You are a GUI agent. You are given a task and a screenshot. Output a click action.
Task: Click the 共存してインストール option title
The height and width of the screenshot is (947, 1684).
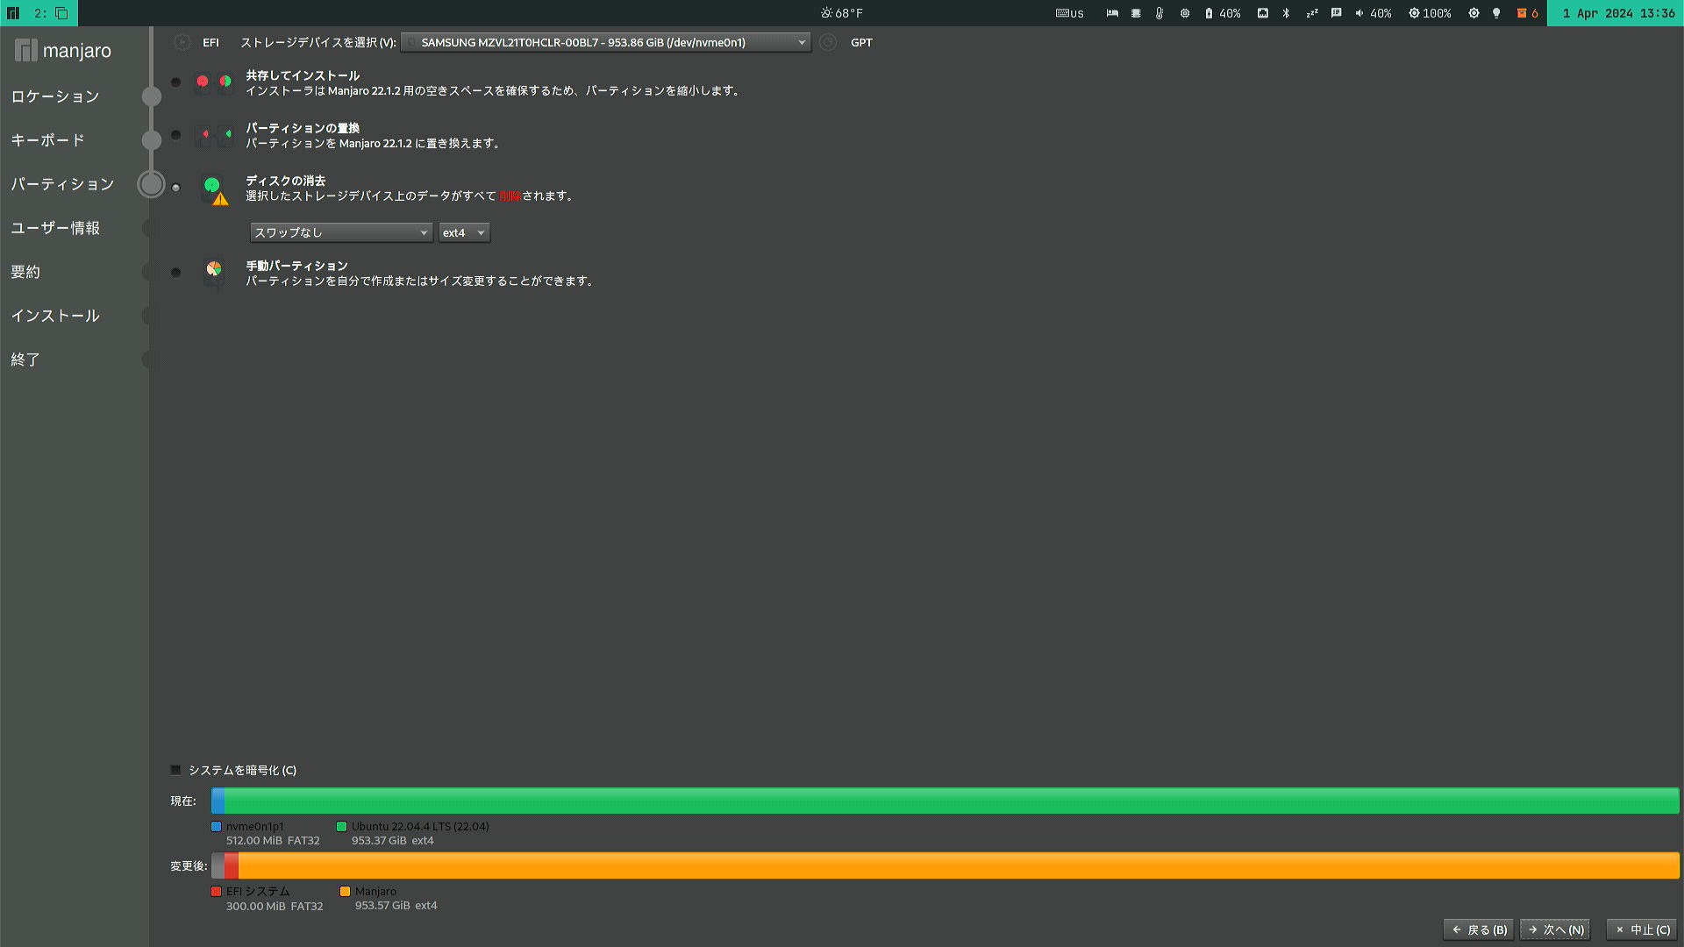pyautogui.click(x=303, y=75)
